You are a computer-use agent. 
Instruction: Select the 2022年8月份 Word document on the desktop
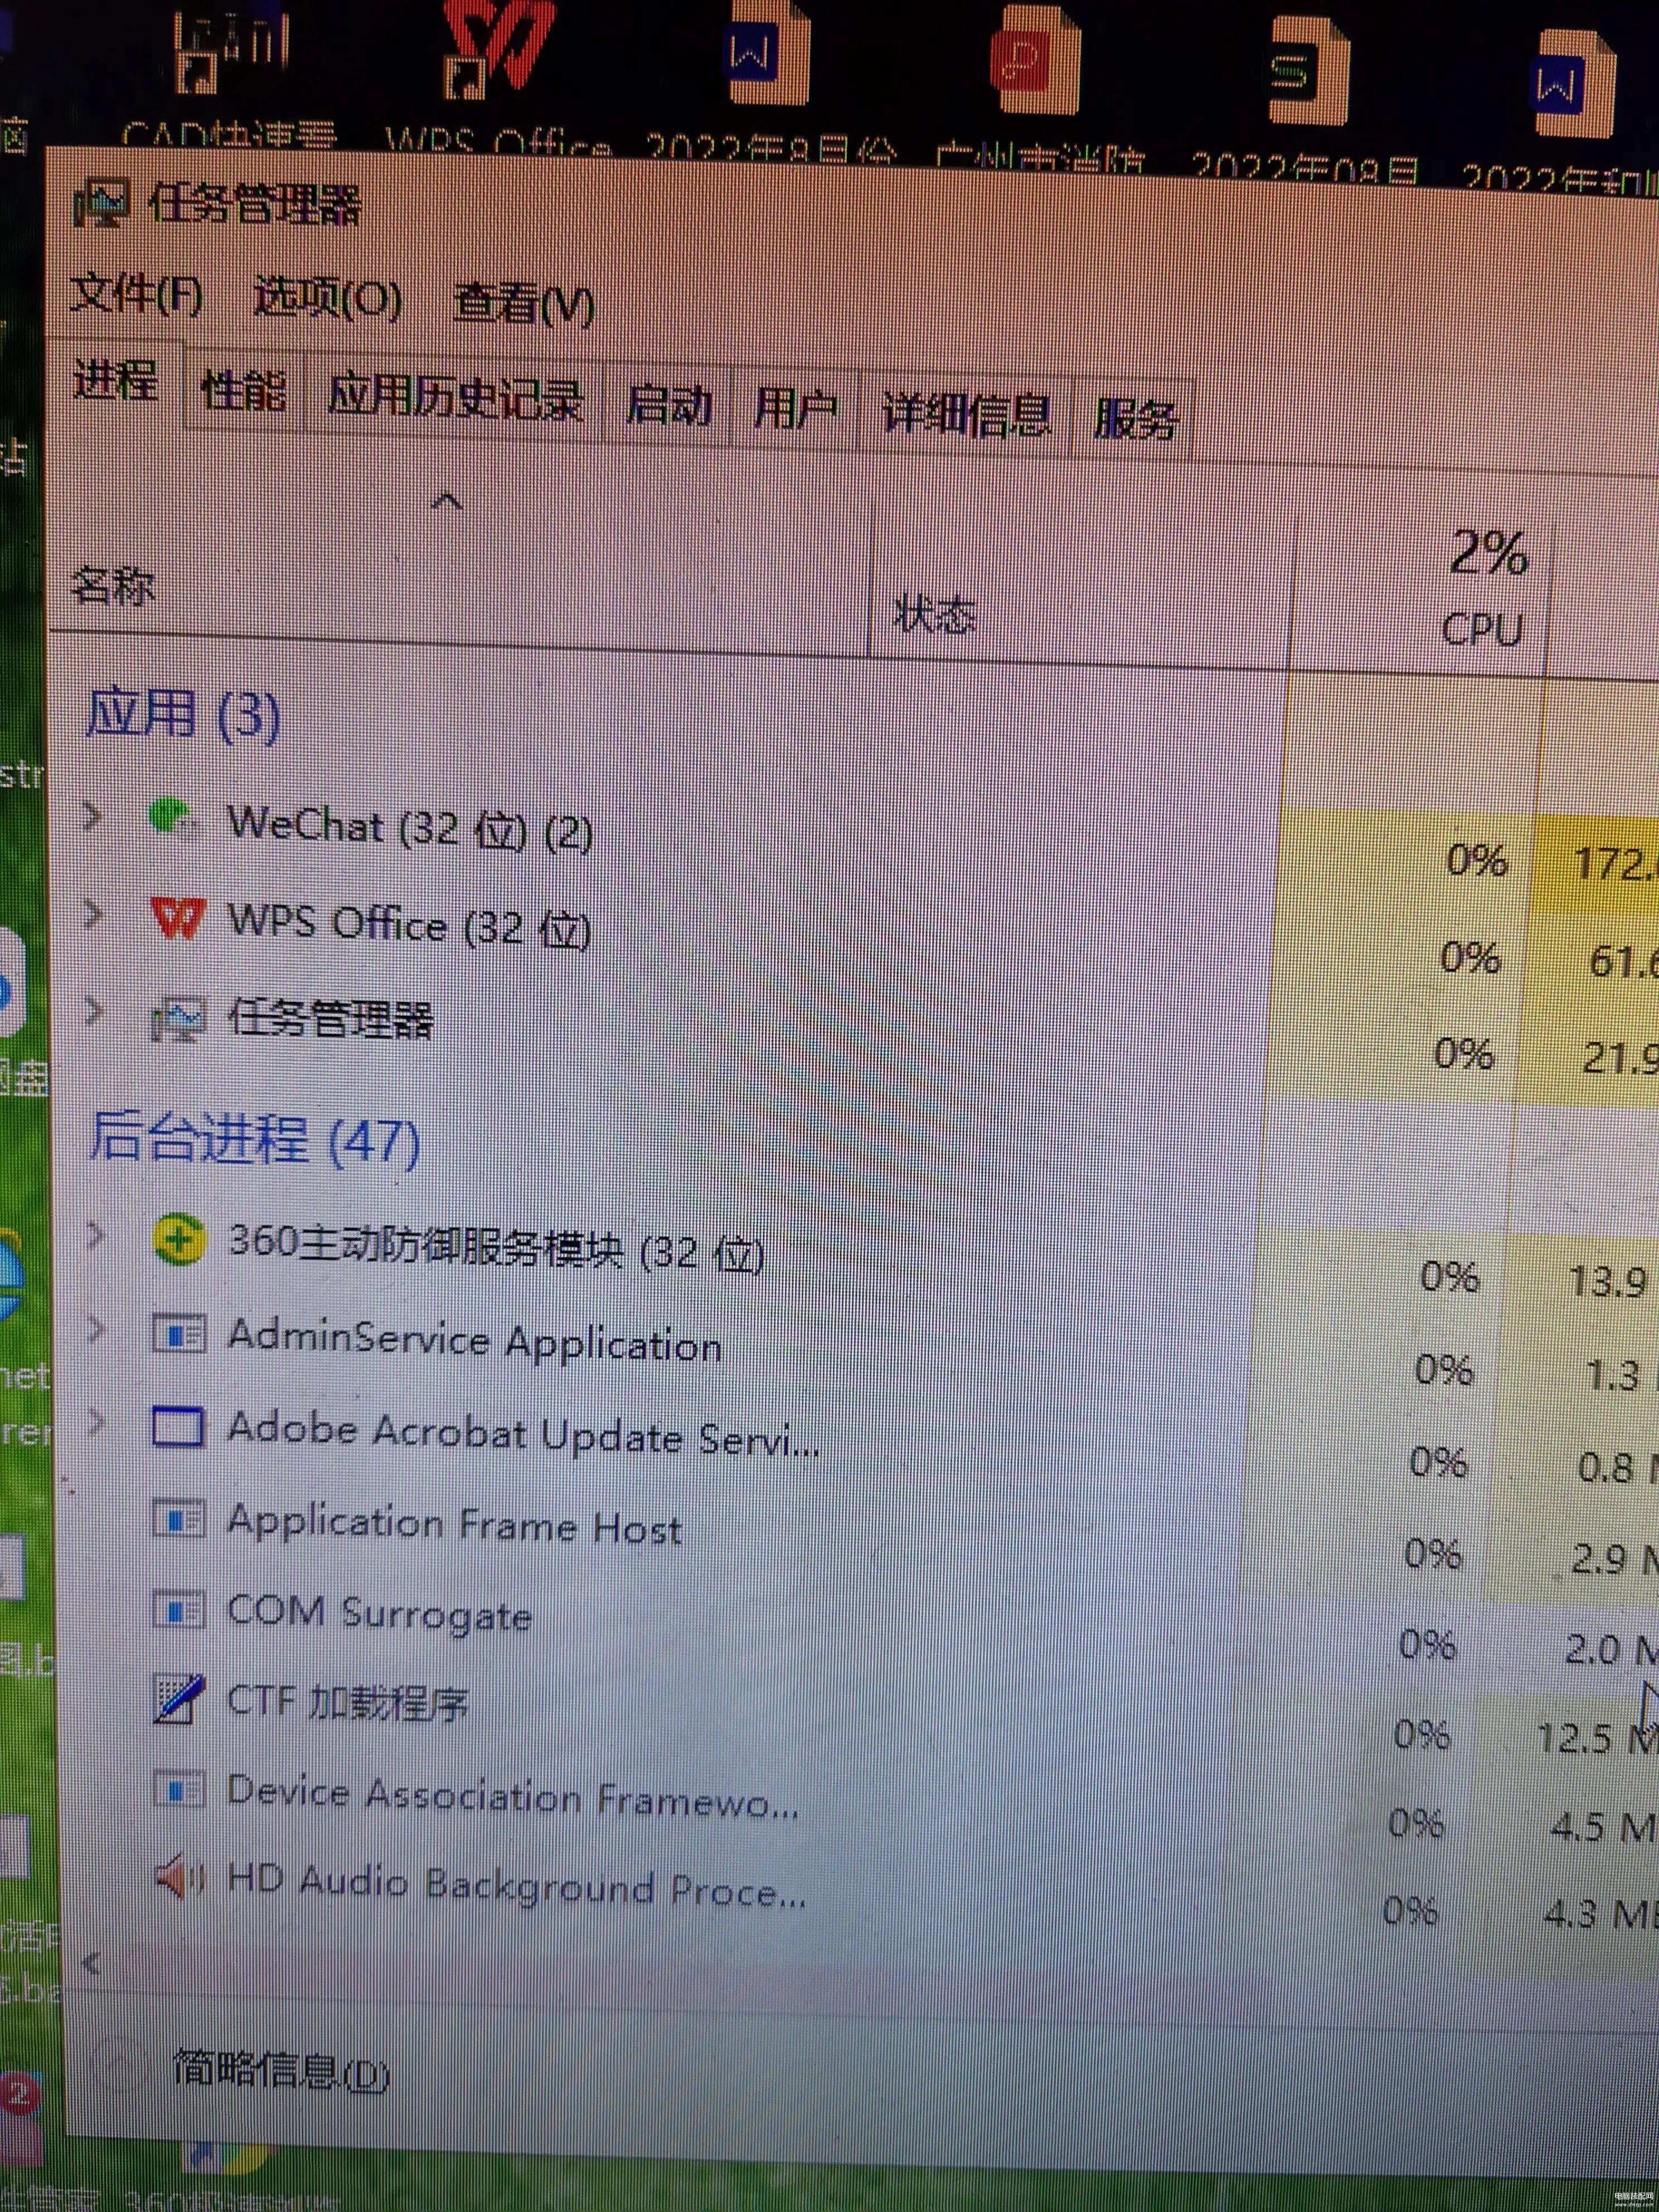coord(768,52)
